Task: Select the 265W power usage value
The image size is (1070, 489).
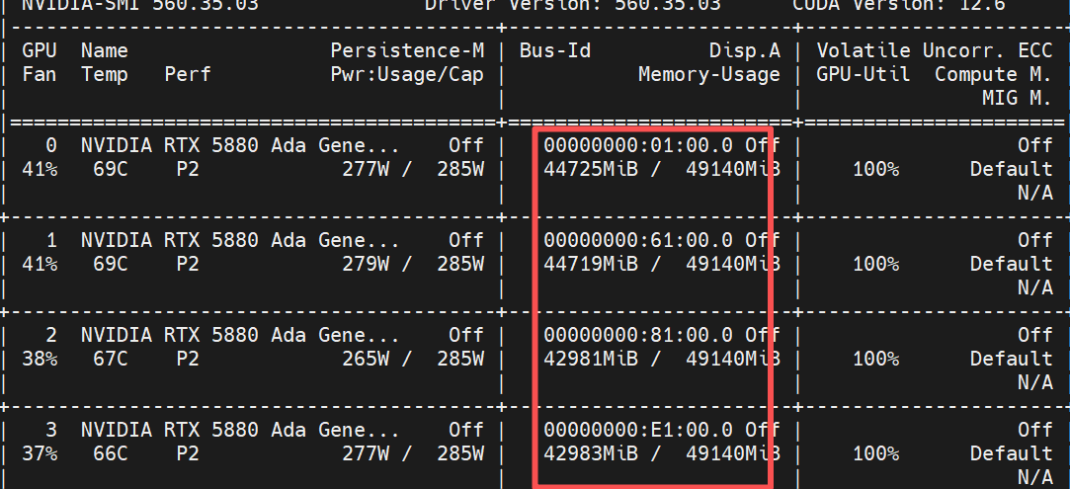Action: (366, 358)
